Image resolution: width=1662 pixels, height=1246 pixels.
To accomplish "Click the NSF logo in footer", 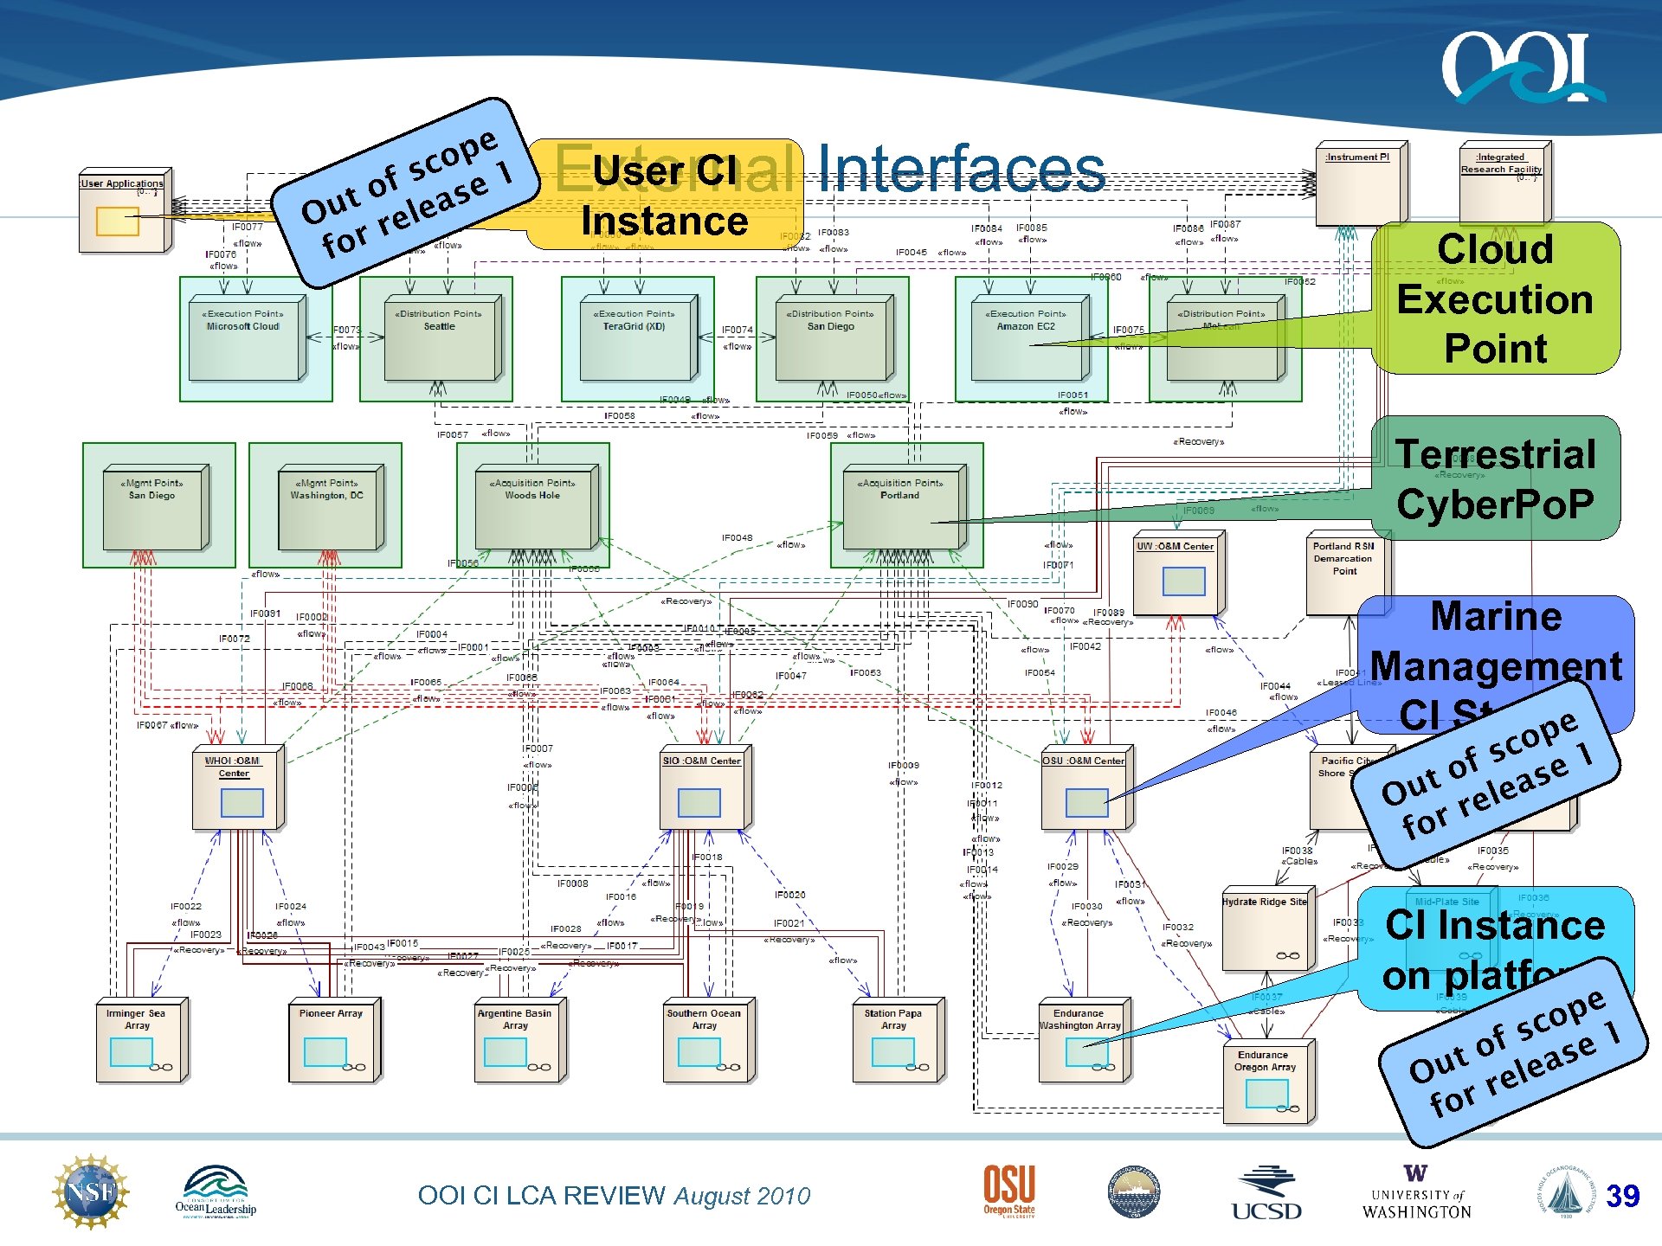I will [91, 1191].
